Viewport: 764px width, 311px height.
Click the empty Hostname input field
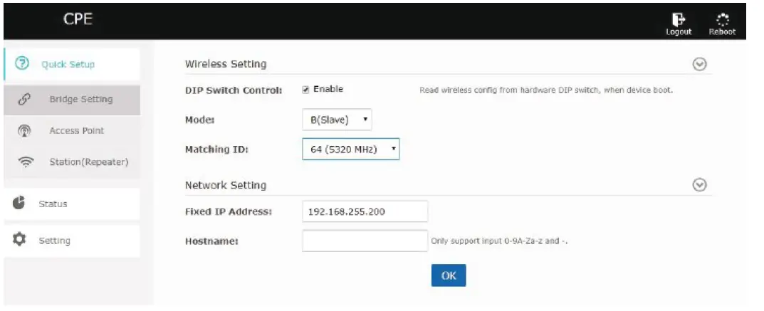(x=365, y=241)
